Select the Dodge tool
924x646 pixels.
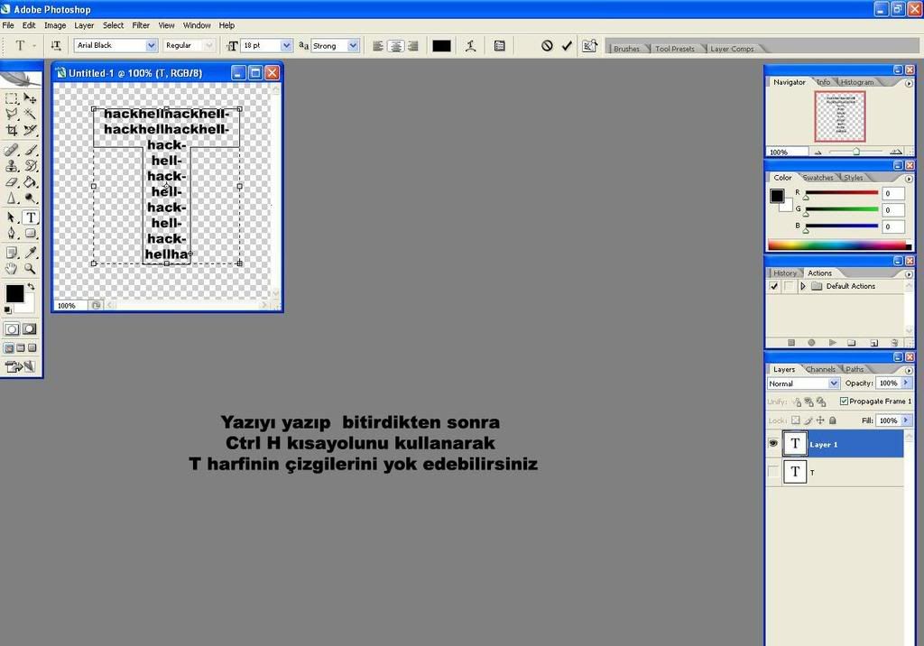(30, 198)
